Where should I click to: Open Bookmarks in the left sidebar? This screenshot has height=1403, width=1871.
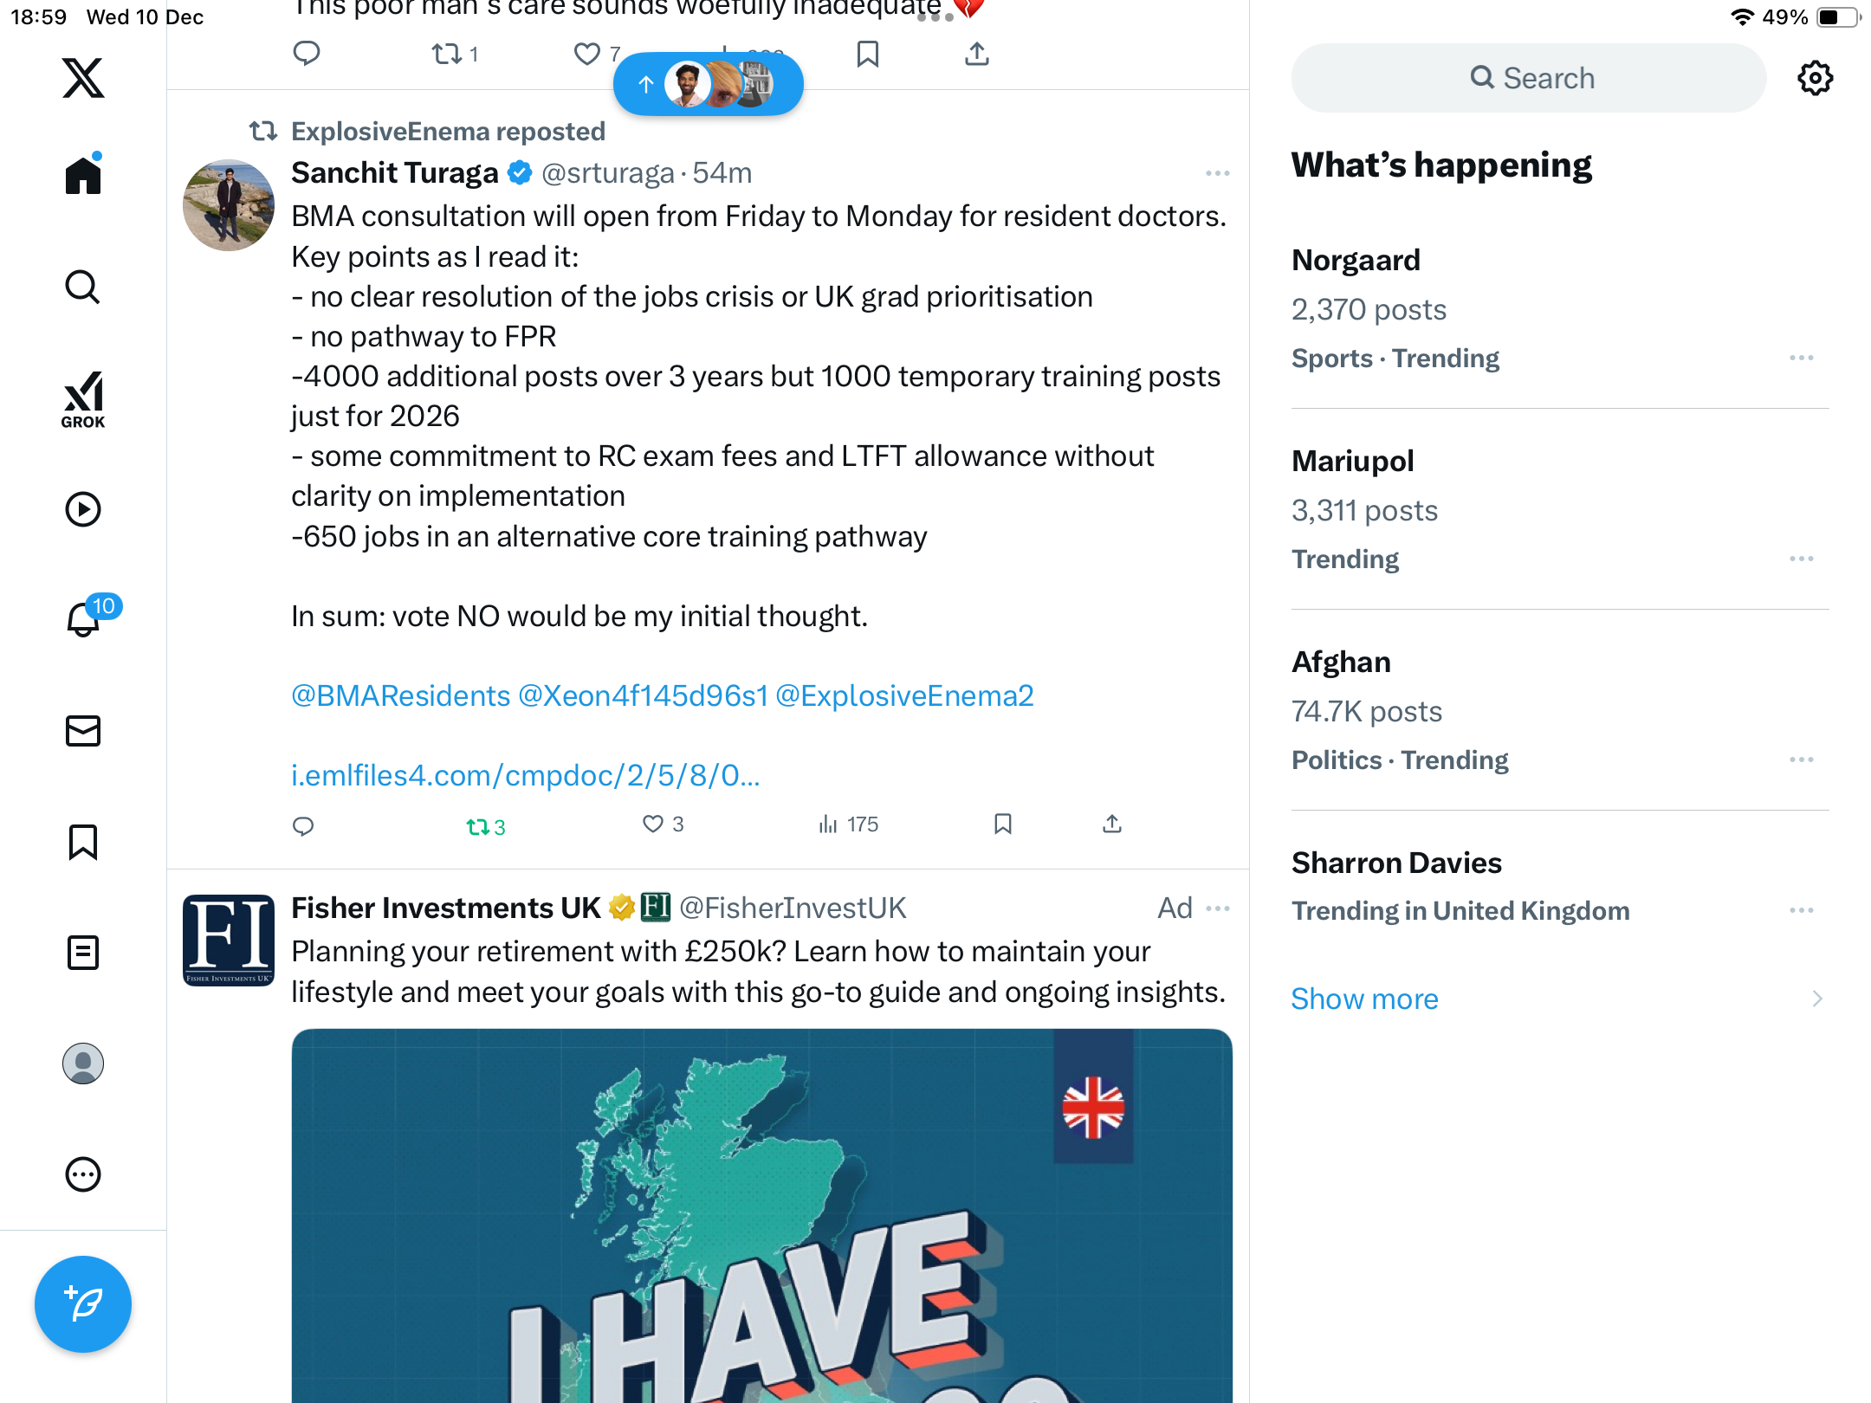point(83,842)
